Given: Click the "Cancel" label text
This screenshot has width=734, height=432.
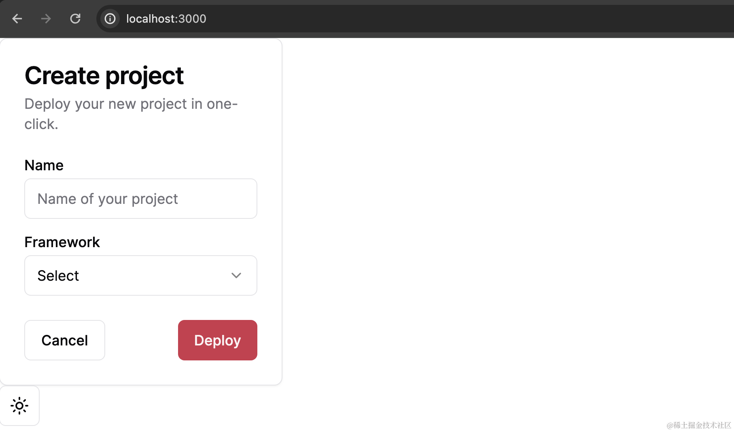Looking at the screenshot, I should tap(65, 341).
